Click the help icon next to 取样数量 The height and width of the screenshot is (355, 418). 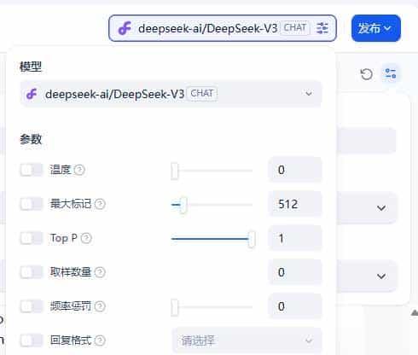pos(100,272)
